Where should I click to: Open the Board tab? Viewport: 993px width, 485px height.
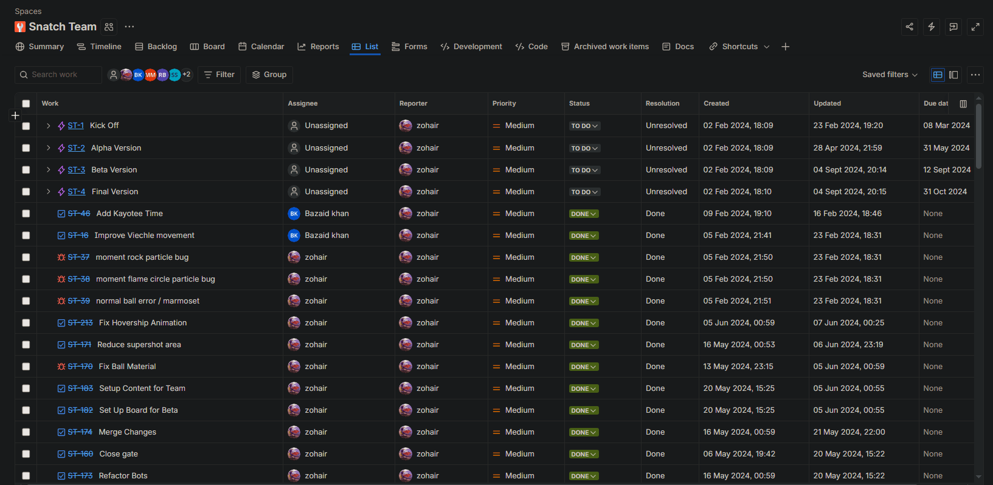tap(207, 47)
